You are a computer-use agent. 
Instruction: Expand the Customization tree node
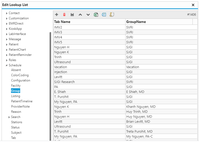point(7,19)
